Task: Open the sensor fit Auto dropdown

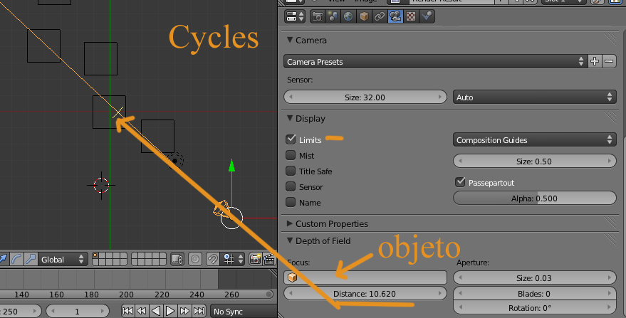Action: (535, 97)
